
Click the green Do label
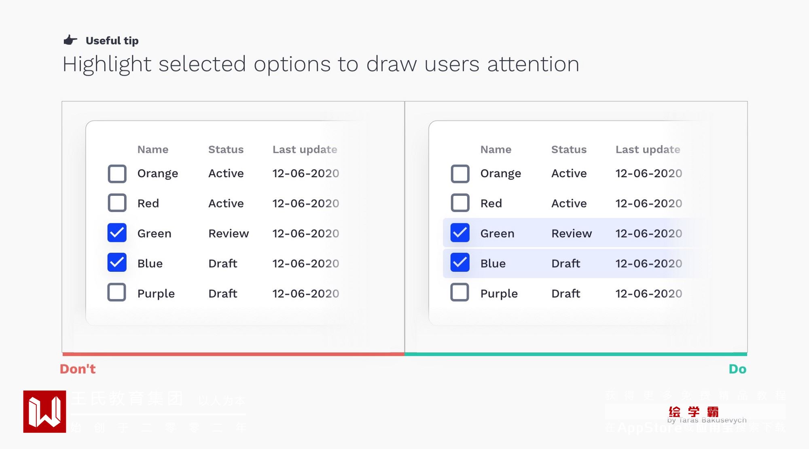click(x=737, y=369)
